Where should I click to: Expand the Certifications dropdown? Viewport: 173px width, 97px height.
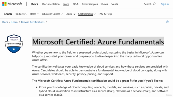click(x=87, y=14)
